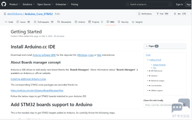192x120 pixels.
Task: Click the Notifications button
Action: pyautogui.click(x=145, y=14)
